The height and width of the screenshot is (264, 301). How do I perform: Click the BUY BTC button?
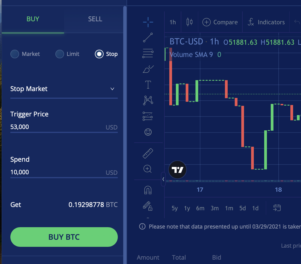[64, 237]
